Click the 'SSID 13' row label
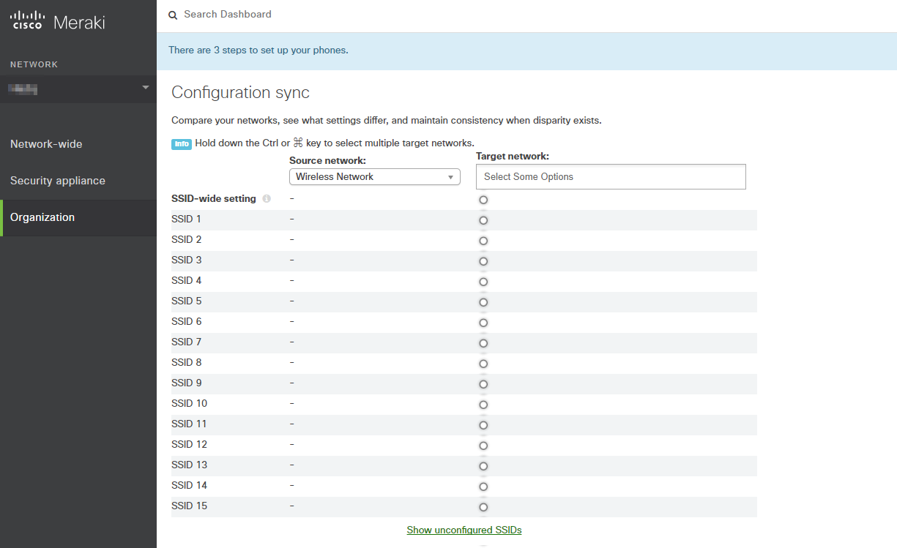 [x=190, y=465]
